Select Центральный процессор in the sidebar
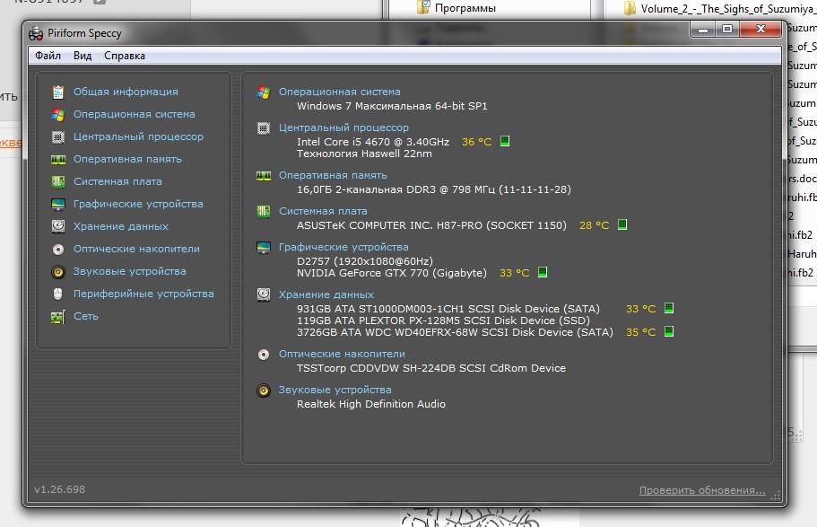This screenshot has width=817, height=527. point(139,136)
